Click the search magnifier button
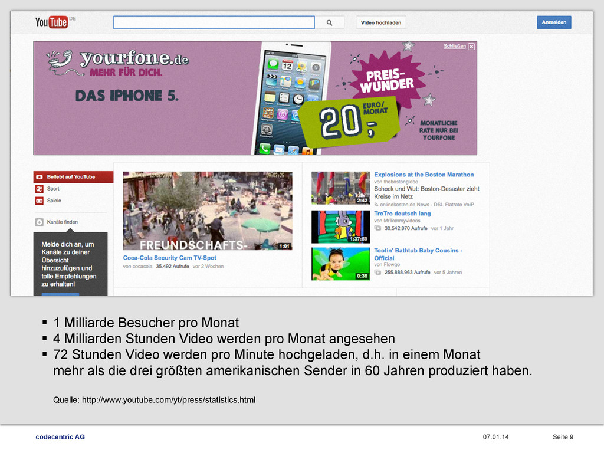This screenshot has width=604, height=453. (329, 23)
